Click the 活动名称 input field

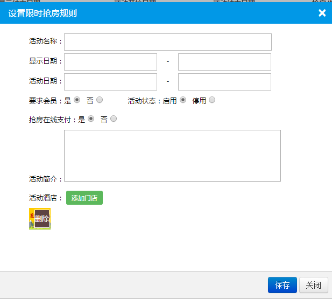(168, 42)
